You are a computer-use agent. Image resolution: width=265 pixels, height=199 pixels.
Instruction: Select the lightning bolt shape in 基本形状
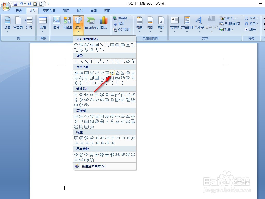click(133, 78)
